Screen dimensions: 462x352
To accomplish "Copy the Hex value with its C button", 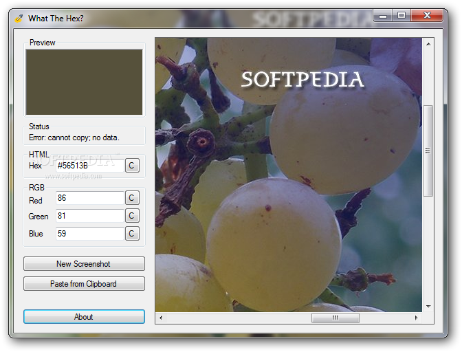I will pyautogui.click(x=132, y=166).
